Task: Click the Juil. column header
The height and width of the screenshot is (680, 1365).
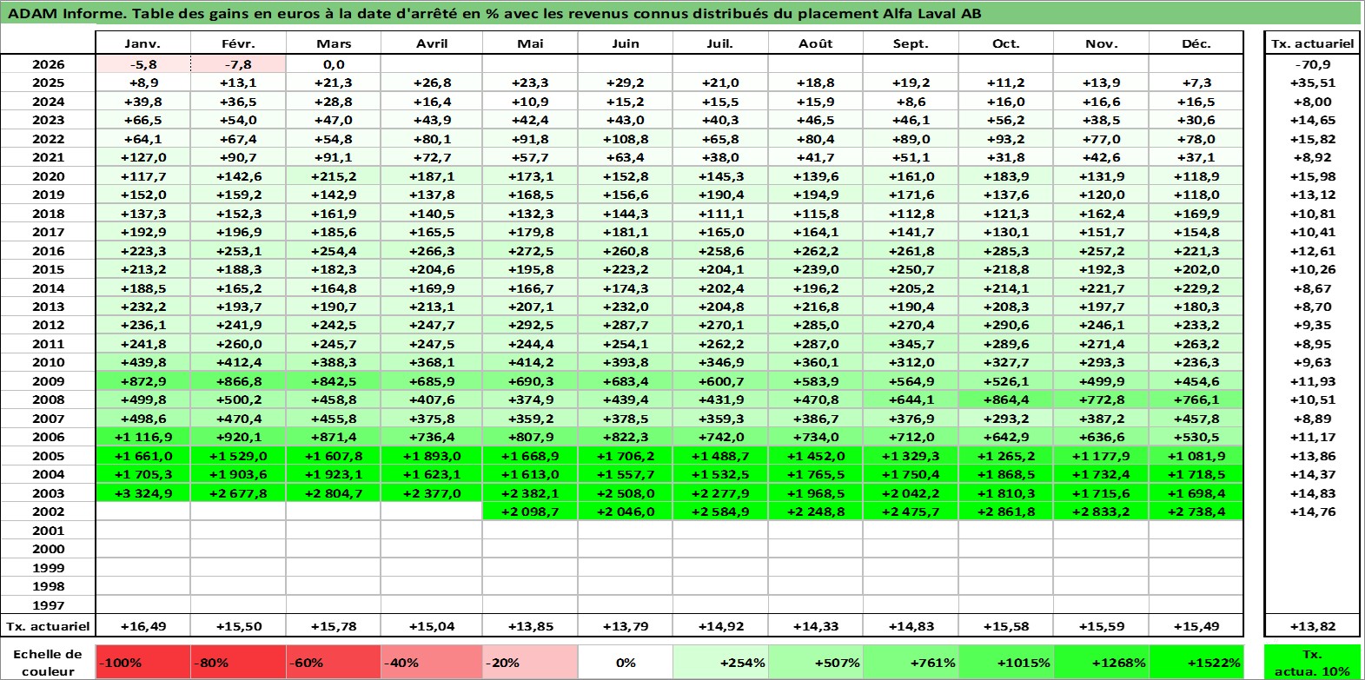Action: point(720,43)
